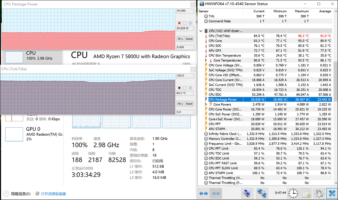Select the Memory Controller Cl... row
Image resolution: width=338 pixels, height=200 pixels.
pos(265,139)
